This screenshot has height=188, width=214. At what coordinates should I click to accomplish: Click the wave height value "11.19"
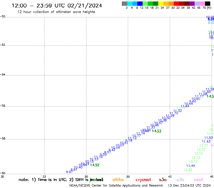click(x=98, y=157)
